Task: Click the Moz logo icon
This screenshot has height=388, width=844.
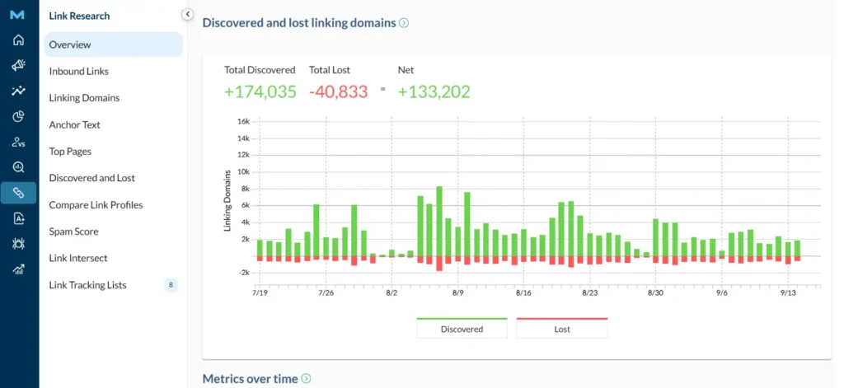Action: (x=17, y=15)
